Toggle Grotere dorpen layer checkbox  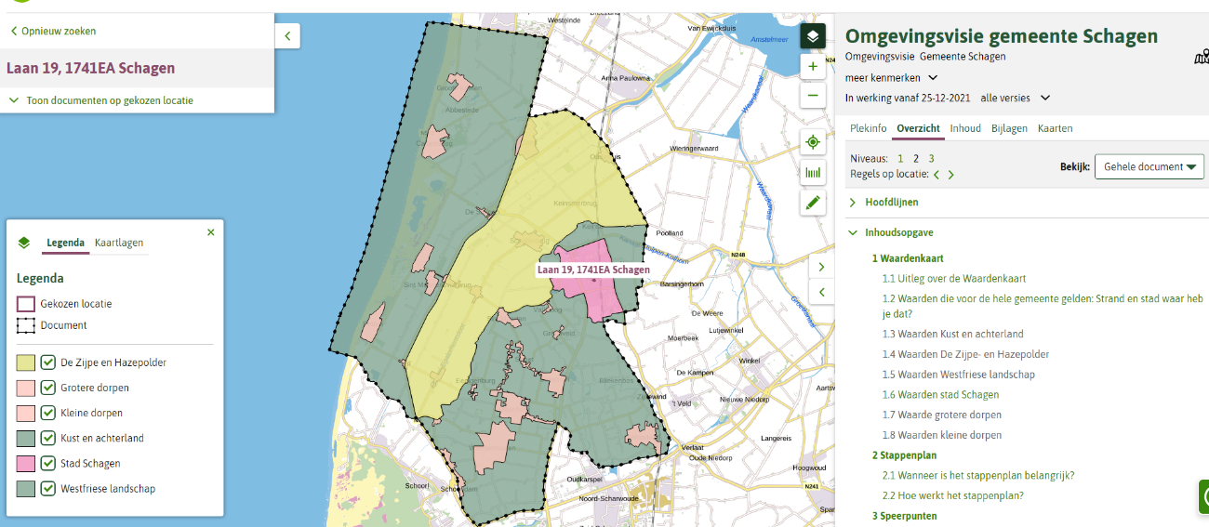(x=48, y=388)
